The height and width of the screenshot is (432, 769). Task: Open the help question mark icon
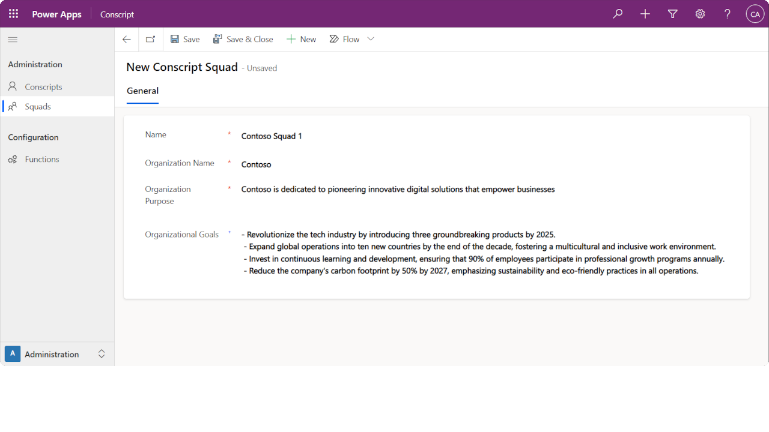[728, 14]
